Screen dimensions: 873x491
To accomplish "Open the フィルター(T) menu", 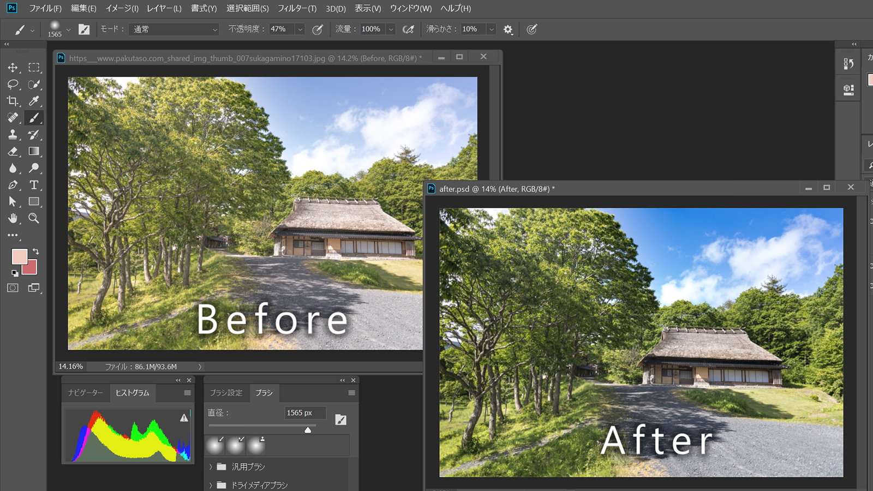I will [x=297, y=8].
